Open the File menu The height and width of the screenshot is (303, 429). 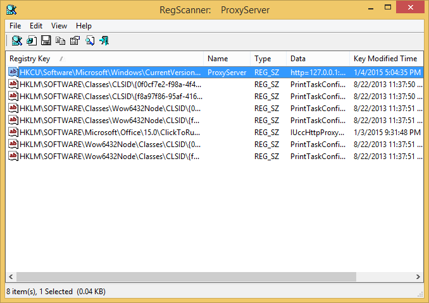pos(15,26)
